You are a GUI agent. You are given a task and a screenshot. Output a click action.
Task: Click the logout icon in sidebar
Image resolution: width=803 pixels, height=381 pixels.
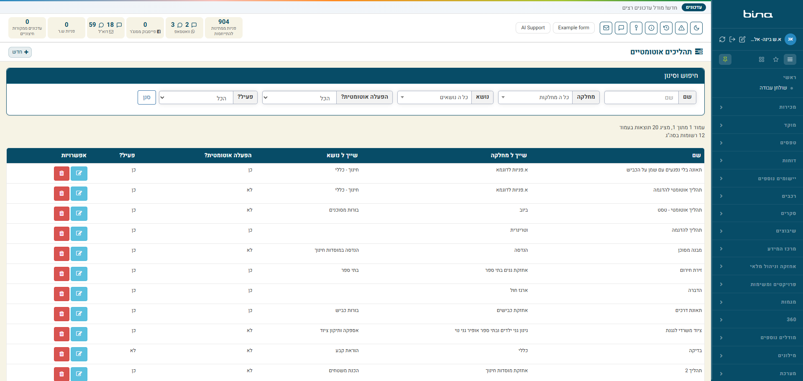pyautogui.click(x=732, y=39)
